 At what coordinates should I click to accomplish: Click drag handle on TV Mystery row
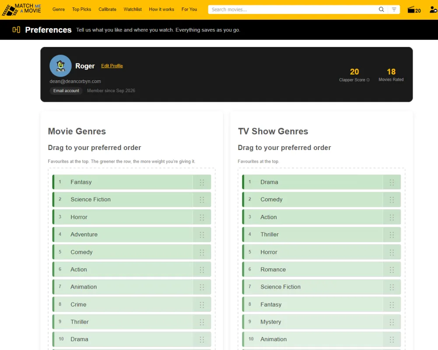[392, 322]
